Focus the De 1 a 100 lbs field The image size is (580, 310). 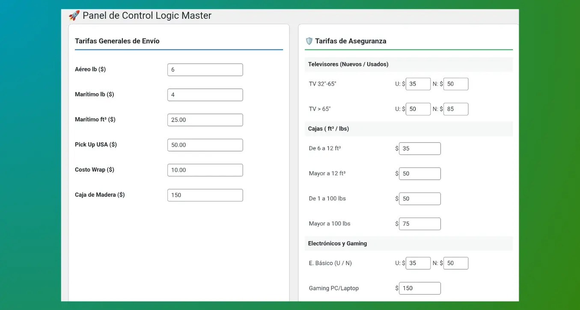coord(419,199)
